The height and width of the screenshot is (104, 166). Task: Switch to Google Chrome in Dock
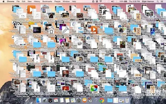pyautogui.click(x=102, y=100)
